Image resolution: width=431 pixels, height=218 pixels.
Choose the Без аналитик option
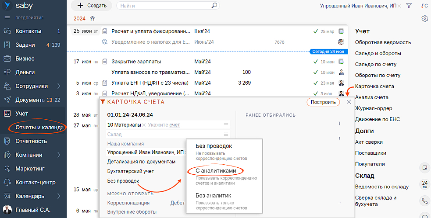coord(213,195)
